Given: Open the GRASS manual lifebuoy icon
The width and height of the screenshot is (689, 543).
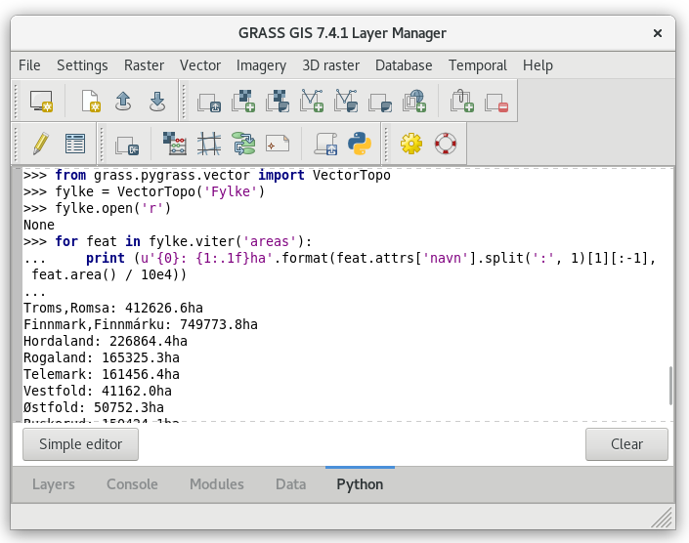Looking at the screenshot, I should coord(446,144).
